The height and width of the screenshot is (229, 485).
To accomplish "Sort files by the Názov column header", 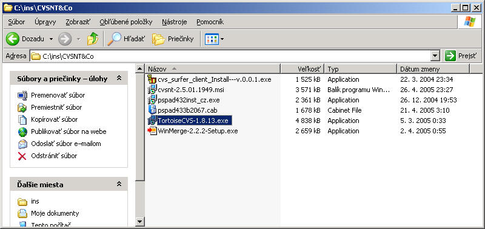I will 213,69.
